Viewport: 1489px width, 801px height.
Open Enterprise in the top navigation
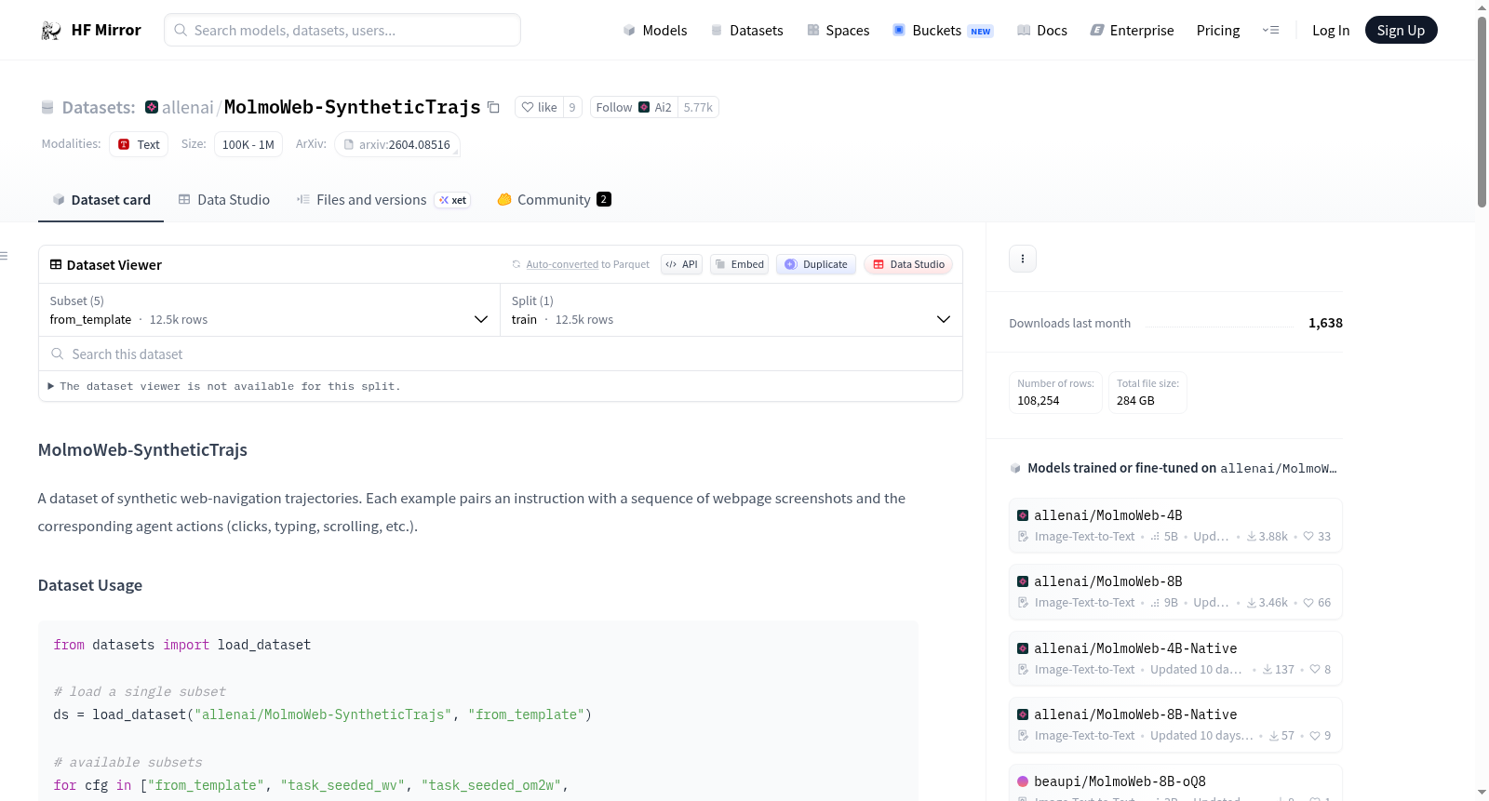[x=1132, y=30]
